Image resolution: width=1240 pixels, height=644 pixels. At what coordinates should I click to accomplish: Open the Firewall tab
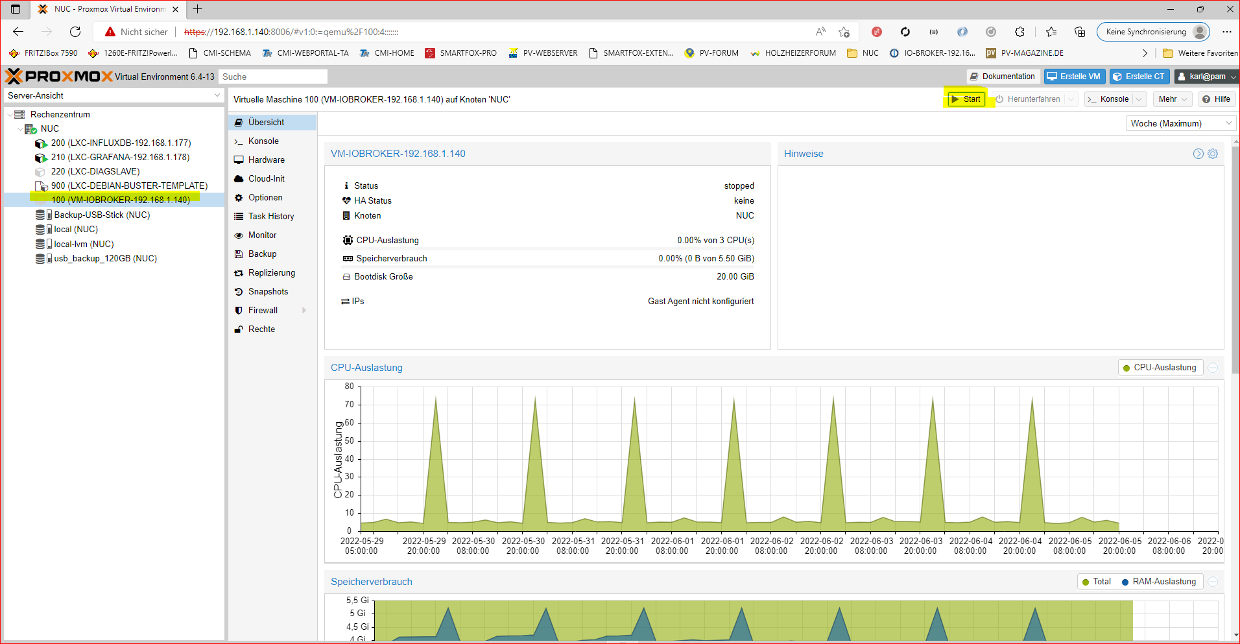tap(272, 310)
